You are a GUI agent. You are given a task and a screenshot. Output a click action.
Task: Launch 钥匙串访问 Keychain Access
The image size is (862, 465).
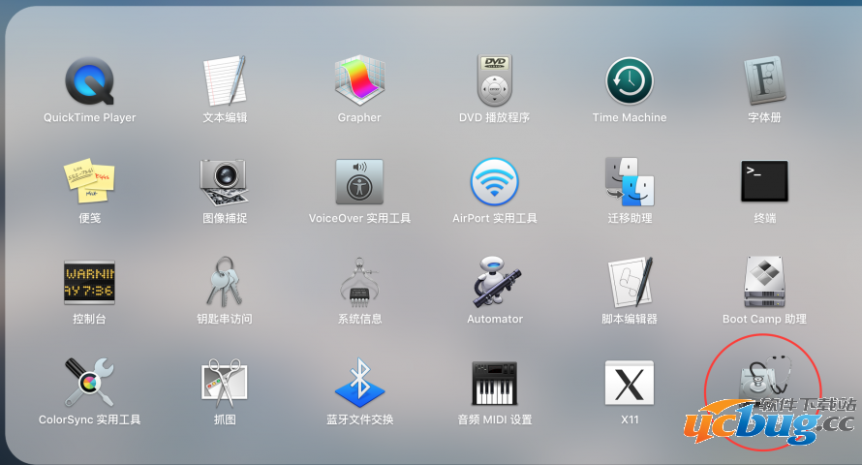click(x=225, y=282)
